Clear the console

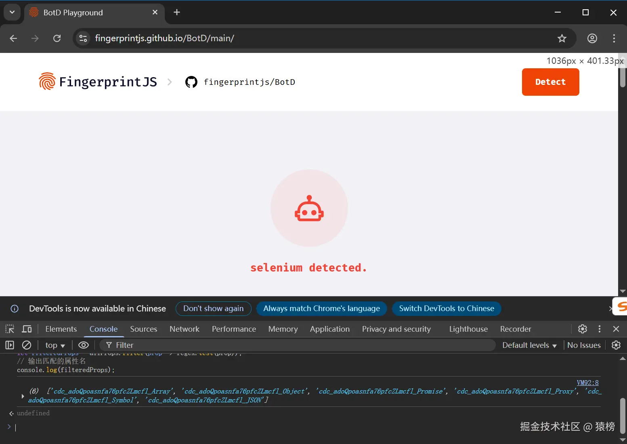tap(27, 345)
